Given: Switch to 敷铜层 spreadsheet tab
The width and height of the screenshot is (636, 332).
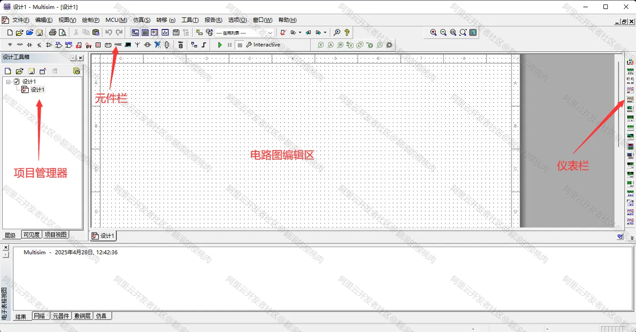Looking at the screenshot, I should 83,316.
